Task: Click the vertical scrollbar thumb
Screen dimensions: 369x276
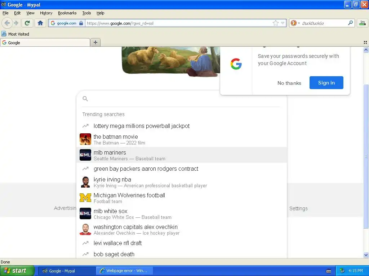Action: click(x=366, y=156)
